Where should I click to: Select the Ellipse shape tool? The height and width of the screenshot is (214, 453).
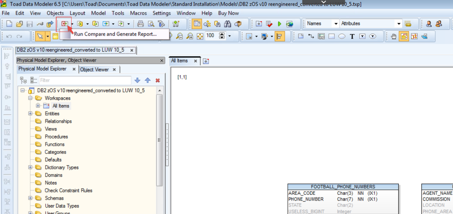click(342, 36)
